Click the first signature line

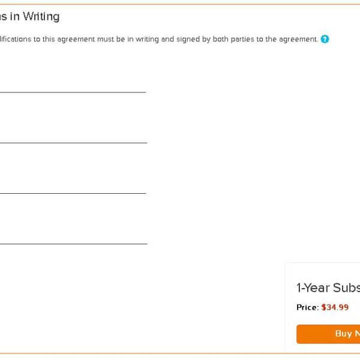click(x=72, y=92)
